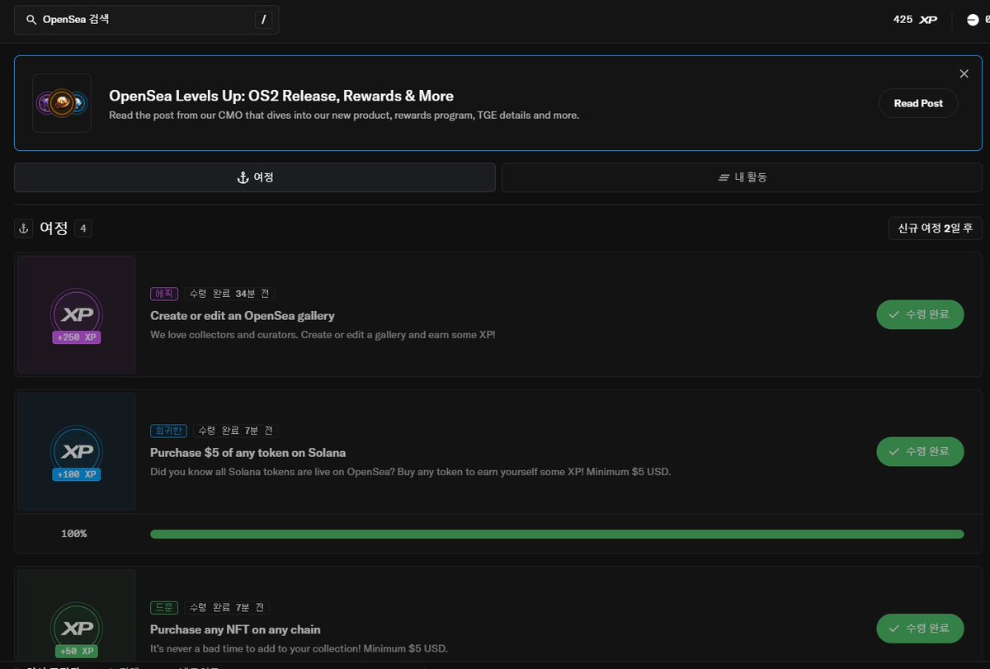
Task: Switch to the 내 활동 tab
Action: coord(742,177)
